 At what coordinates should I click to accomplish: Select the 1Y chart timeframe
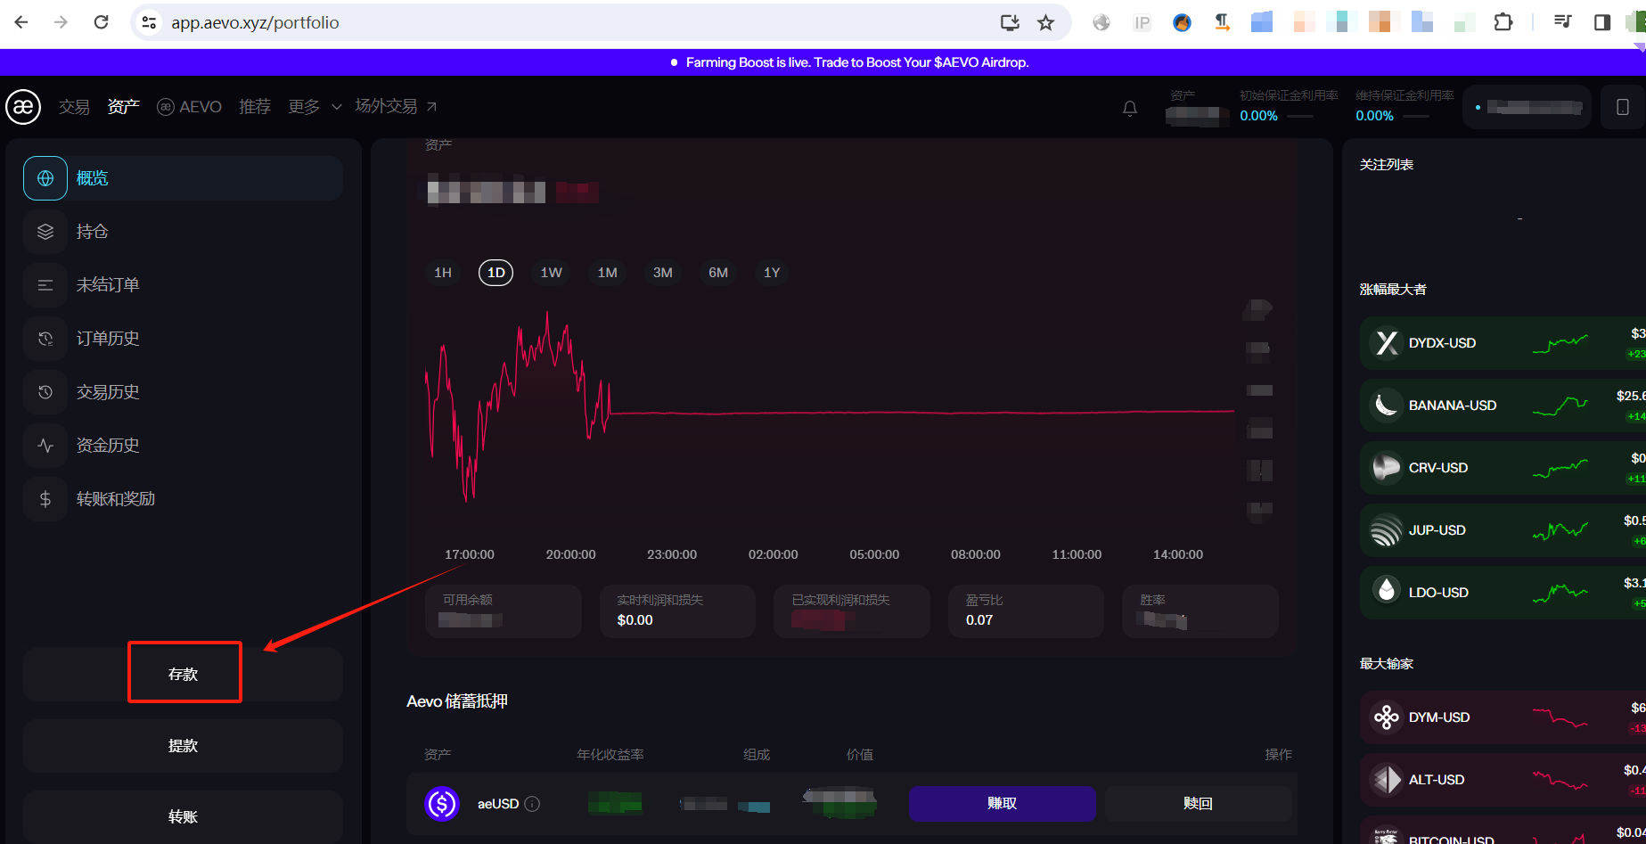772,273
